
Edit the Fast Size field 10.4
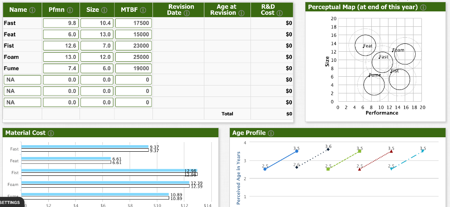tap(97, 23)
